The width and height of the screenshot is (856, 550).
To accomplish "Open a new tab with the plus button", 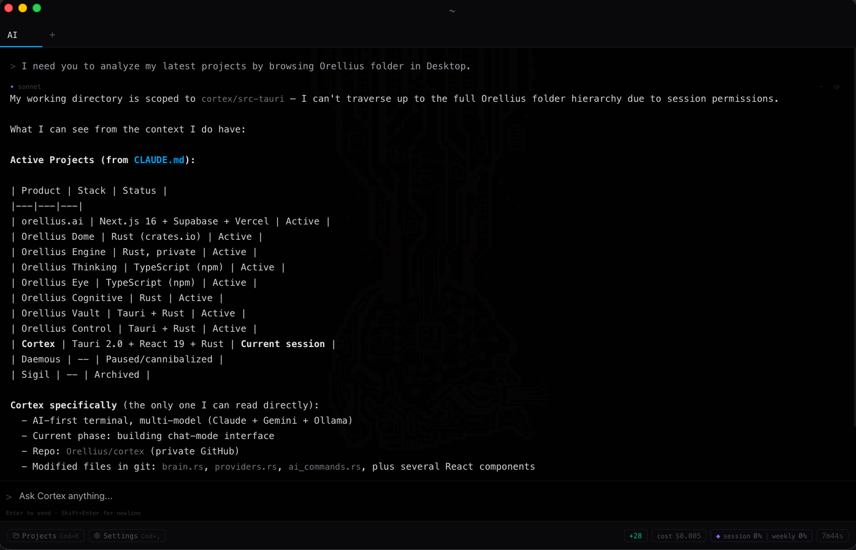I will click(x=52, y=35).
